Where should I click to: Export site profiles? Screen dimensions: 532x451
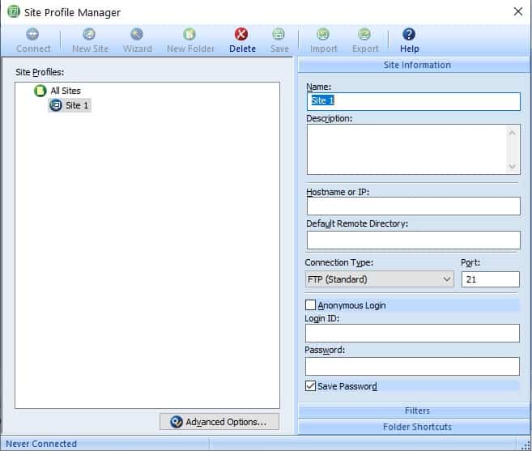[x=364, y=40]
